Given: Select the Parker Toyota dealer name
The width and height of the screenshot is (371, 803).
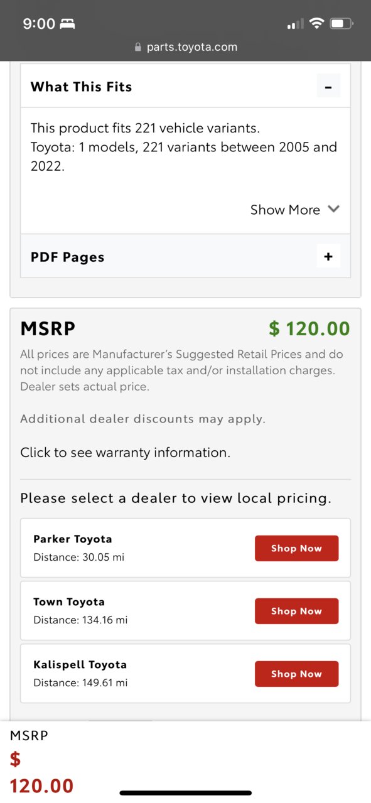Looking at the screenshot, I should (x=73, y=539).
